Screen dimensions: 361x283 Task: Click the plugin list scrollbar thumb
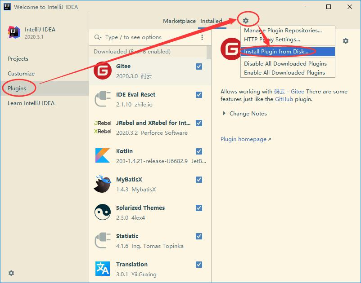pyautogui.click(x=209, y=53)
